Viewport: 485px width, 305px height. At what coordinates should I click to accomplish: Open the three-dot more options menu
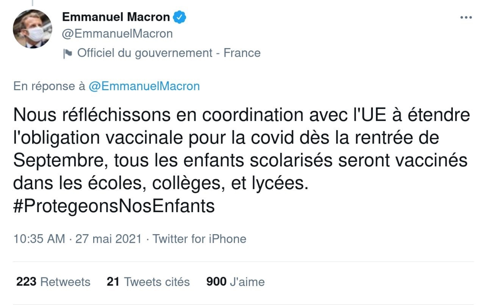pos(466,18)
